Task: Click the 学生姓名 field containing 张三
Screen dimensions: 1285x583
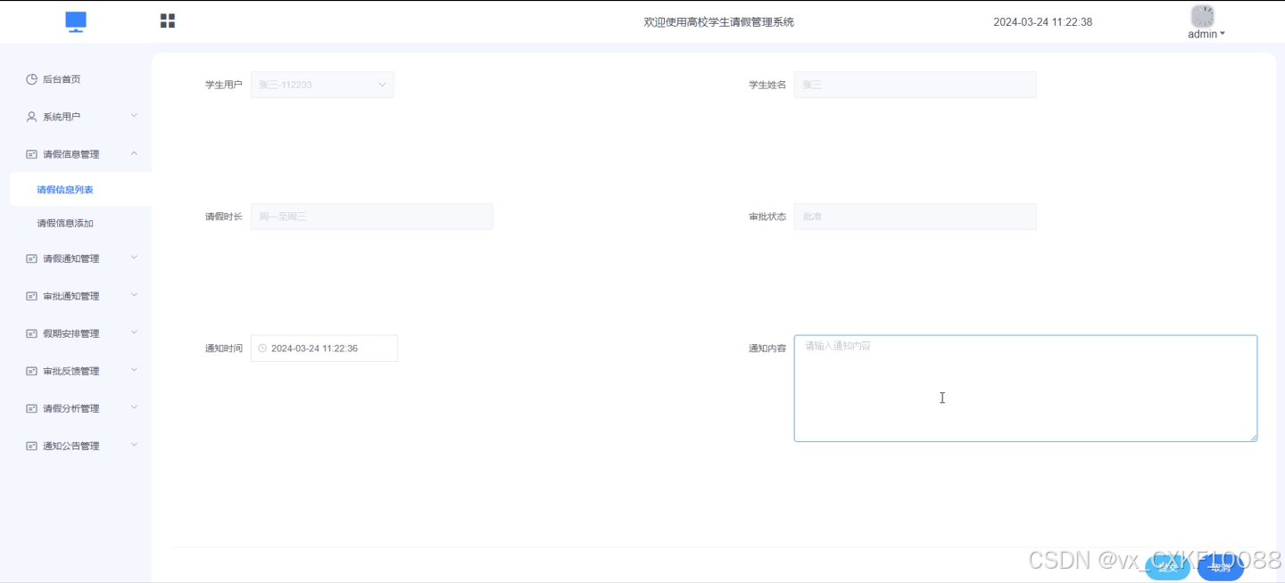Action: coord(915,85)
